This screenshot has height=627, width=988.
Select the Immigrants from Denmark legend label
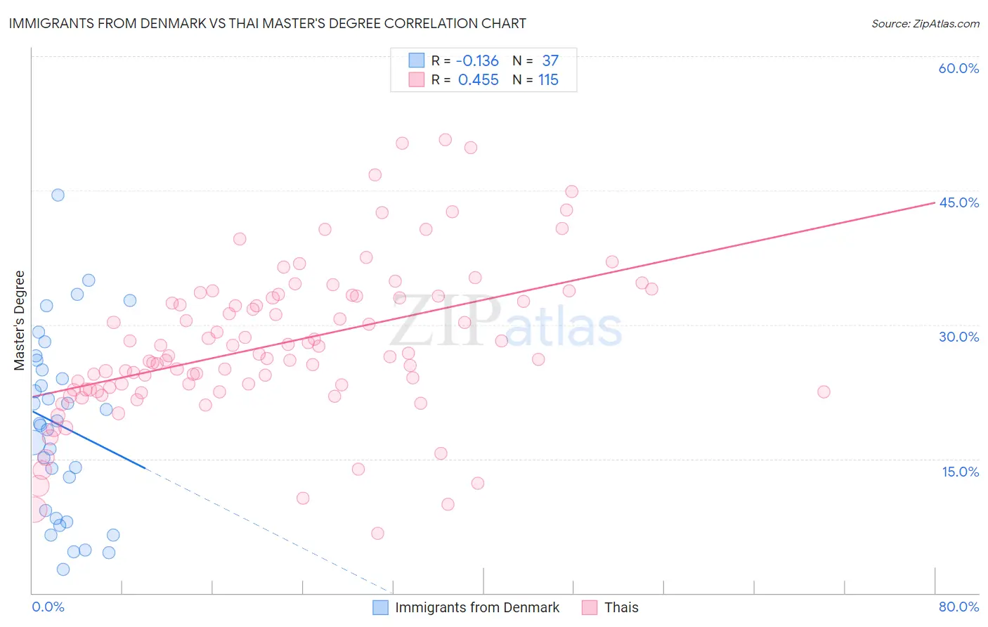(x=477, y=607)
